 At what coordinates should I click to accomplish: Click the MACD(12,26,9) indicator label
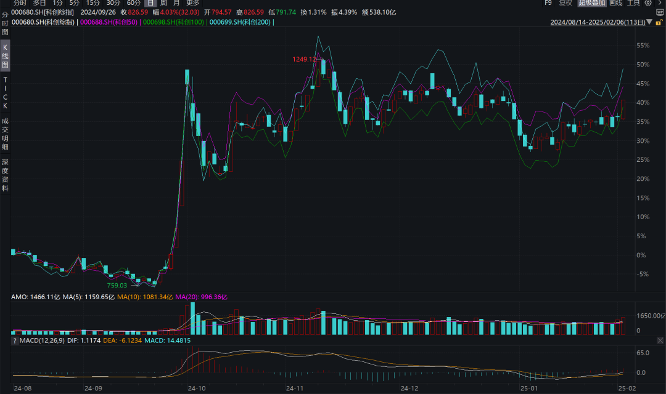click(x=42, y=340)
